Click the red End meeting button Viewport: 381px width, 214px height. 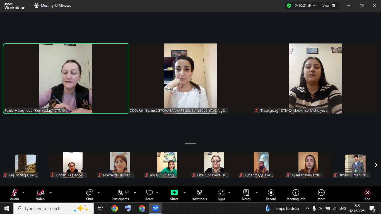click(x=367, y=193)
